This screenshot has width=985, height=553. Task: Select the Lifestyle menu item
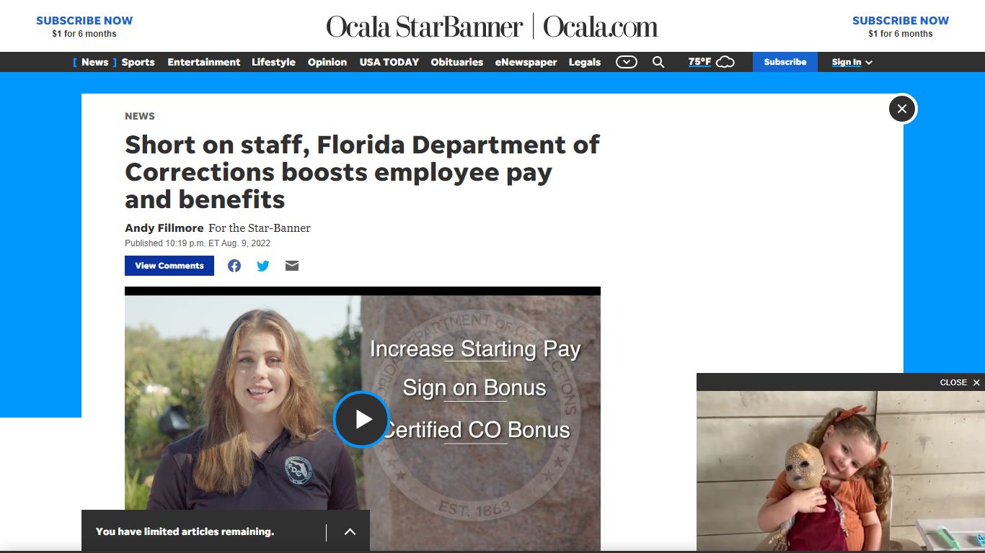tap(273, 62)
